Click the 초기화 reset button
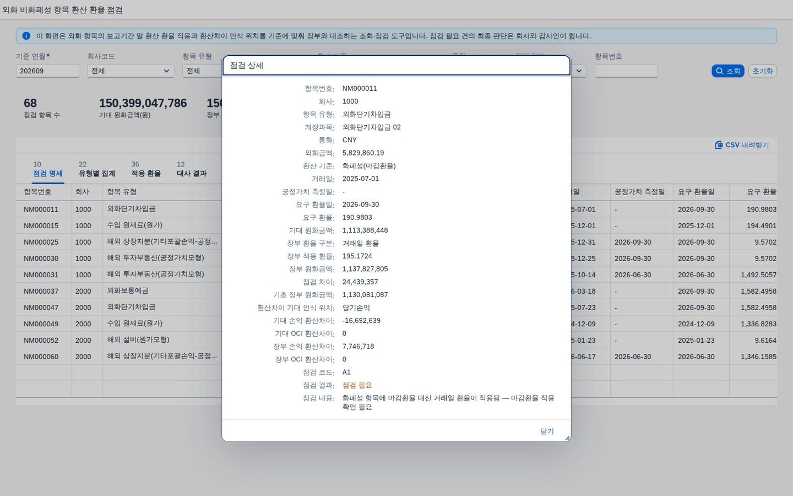This screenshot has height=496, width=793. (763, 71)
